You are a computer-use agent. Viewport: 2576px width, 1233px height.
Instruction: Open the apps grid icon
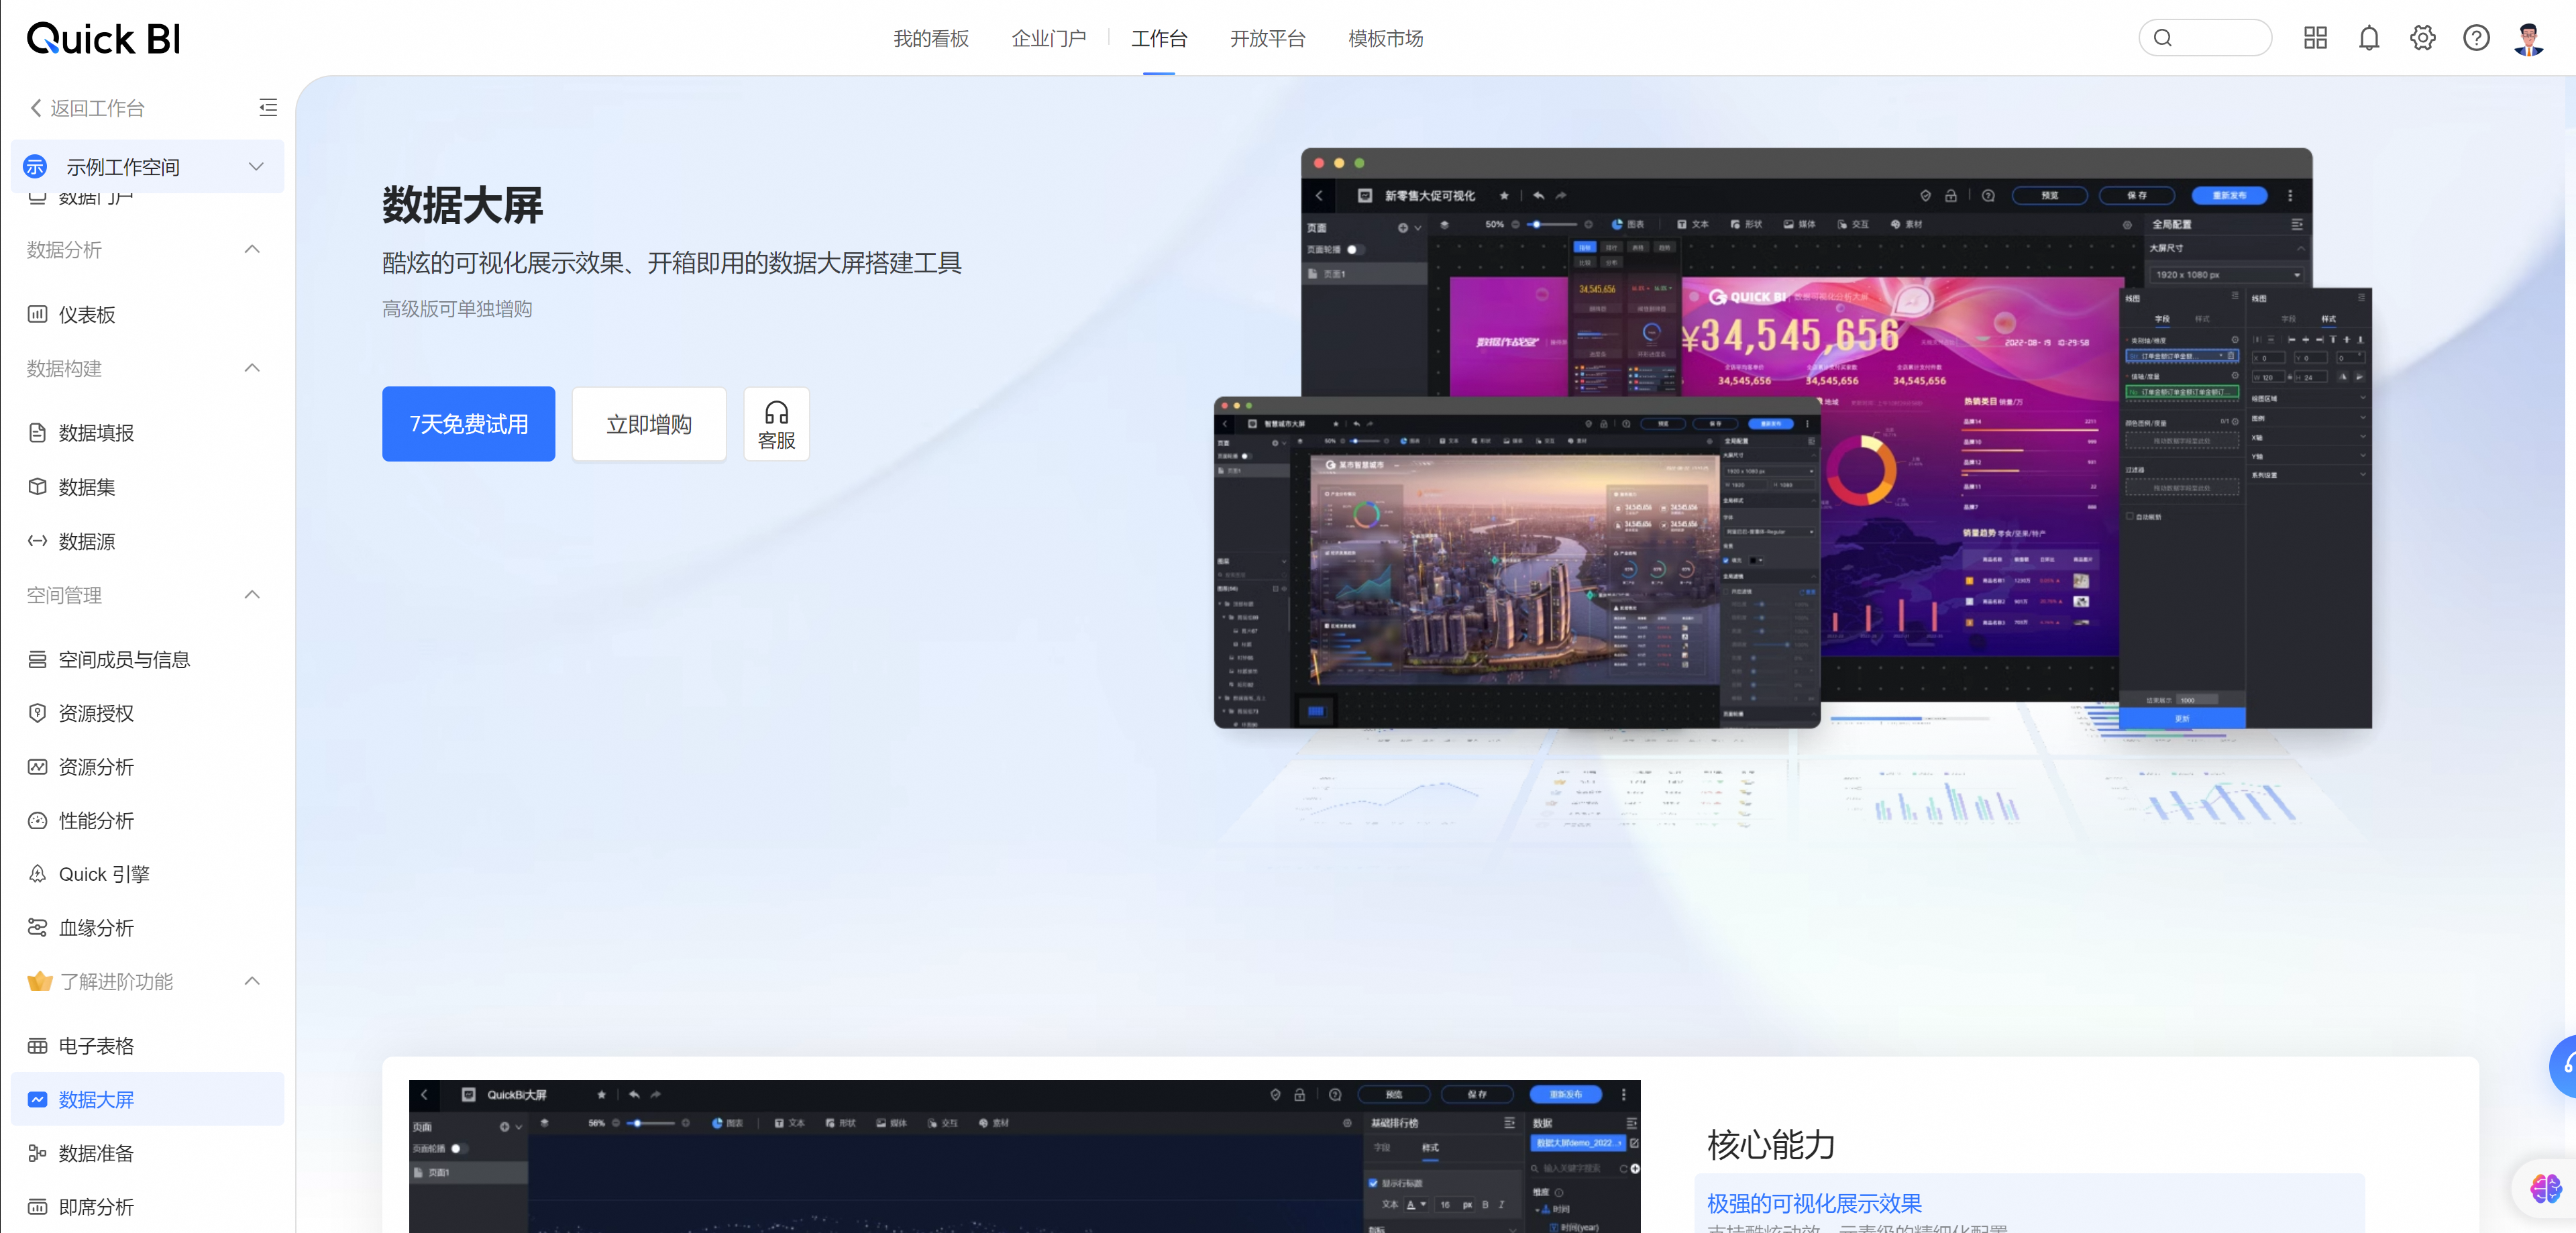[x=2315, y=38]
